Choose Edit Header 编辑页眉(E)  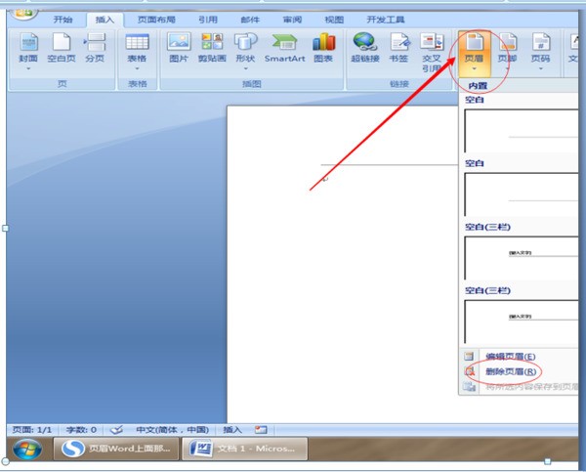[x=510, y=357]
